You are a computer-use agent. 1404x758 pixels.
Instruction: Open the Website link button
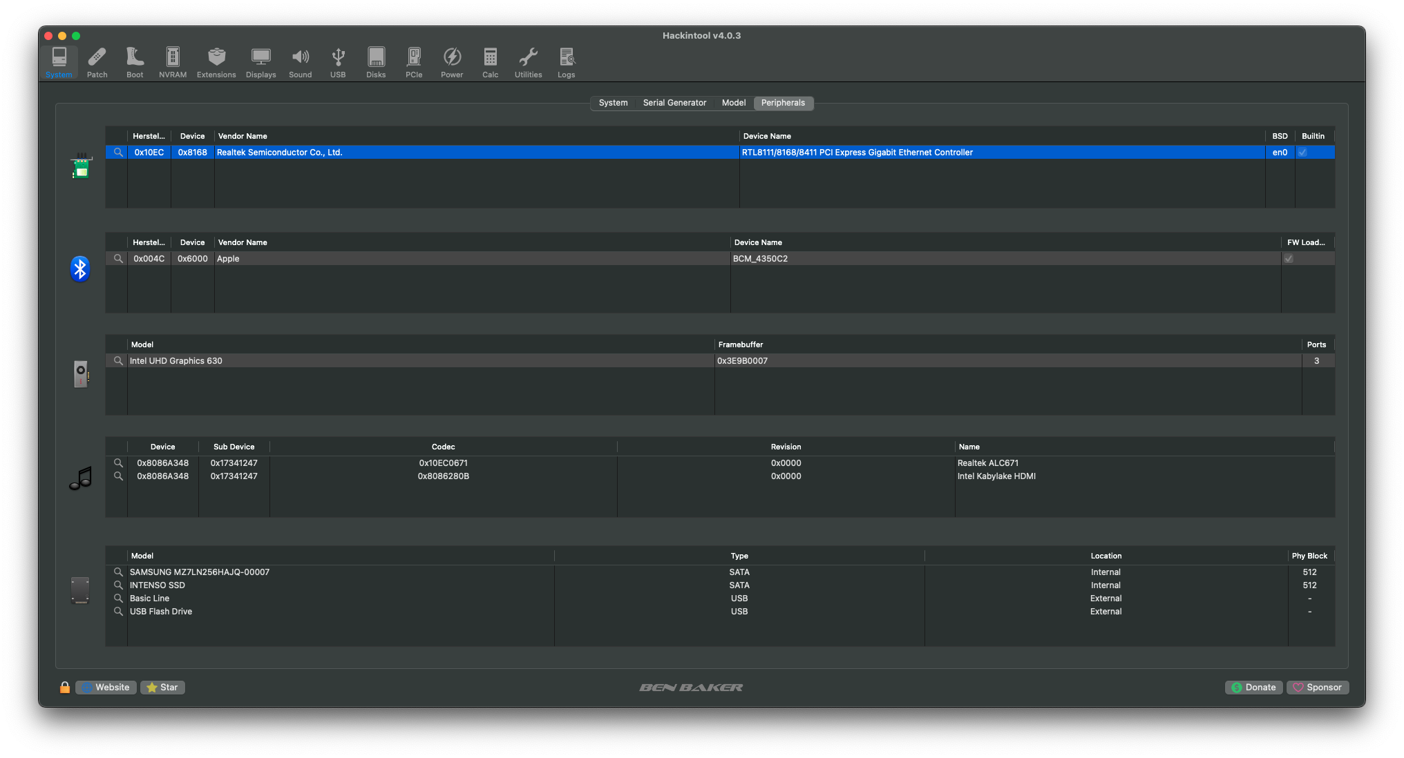pos(106,688)
